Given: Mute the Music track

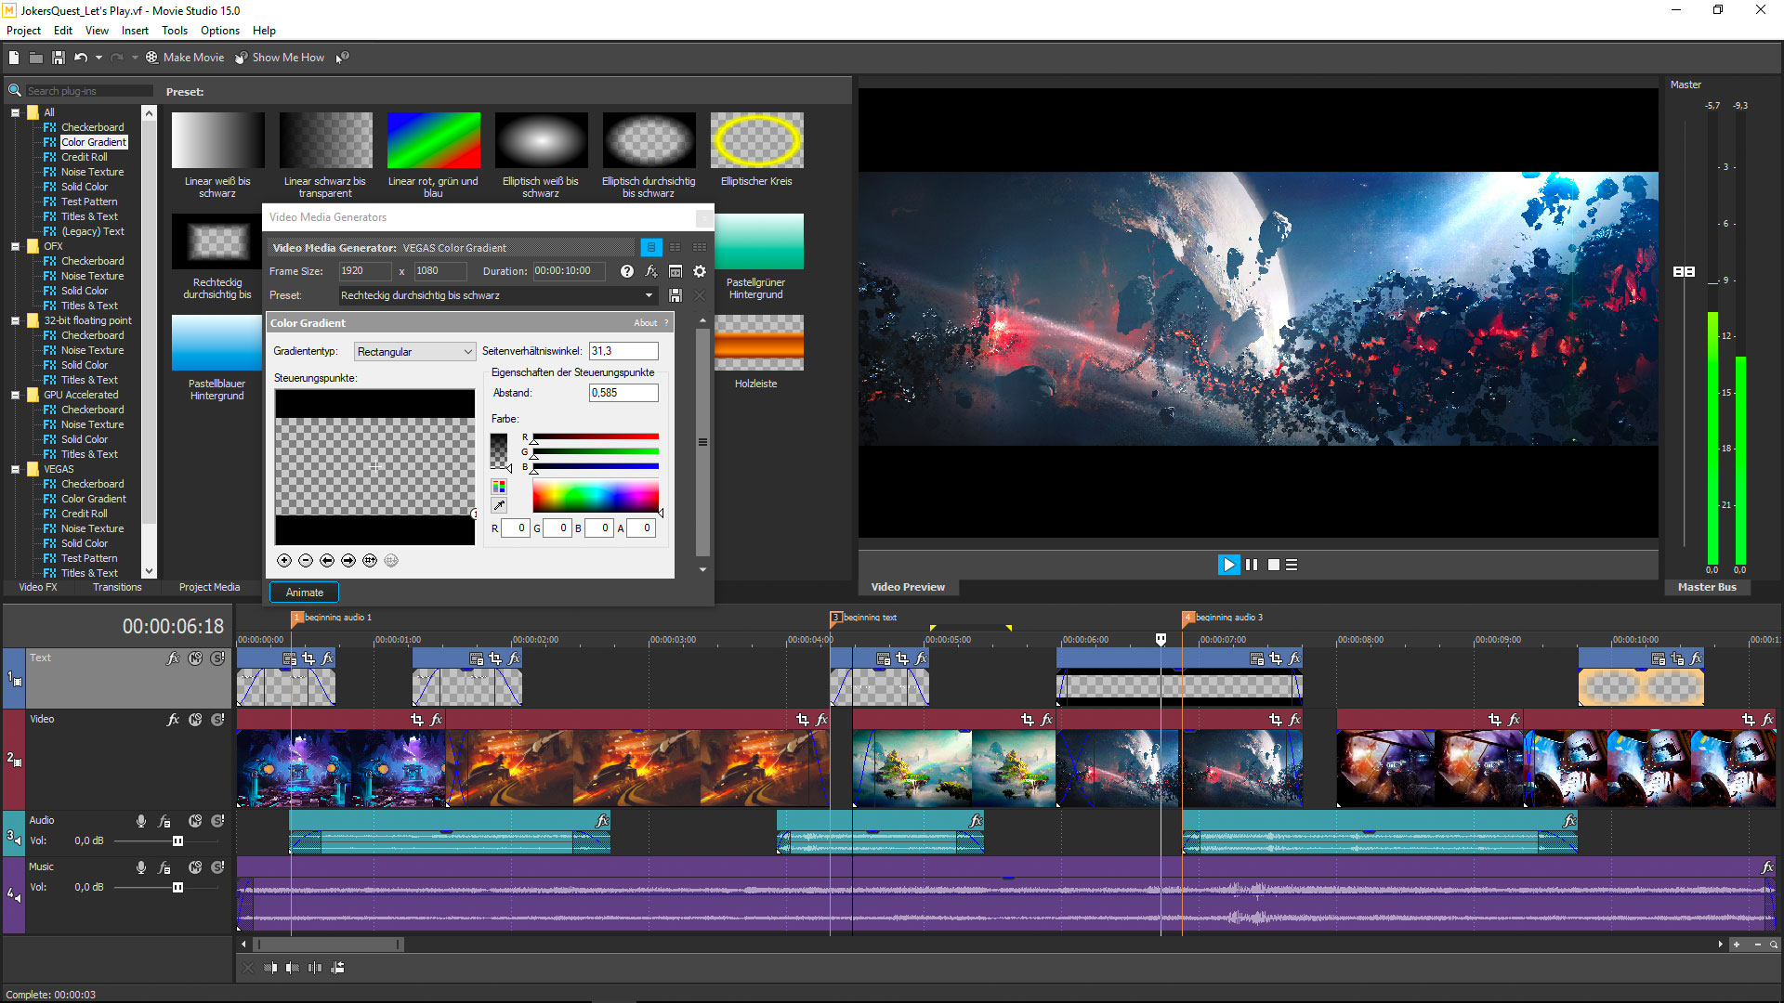Looking at the screenshot, I should (195, 866).
